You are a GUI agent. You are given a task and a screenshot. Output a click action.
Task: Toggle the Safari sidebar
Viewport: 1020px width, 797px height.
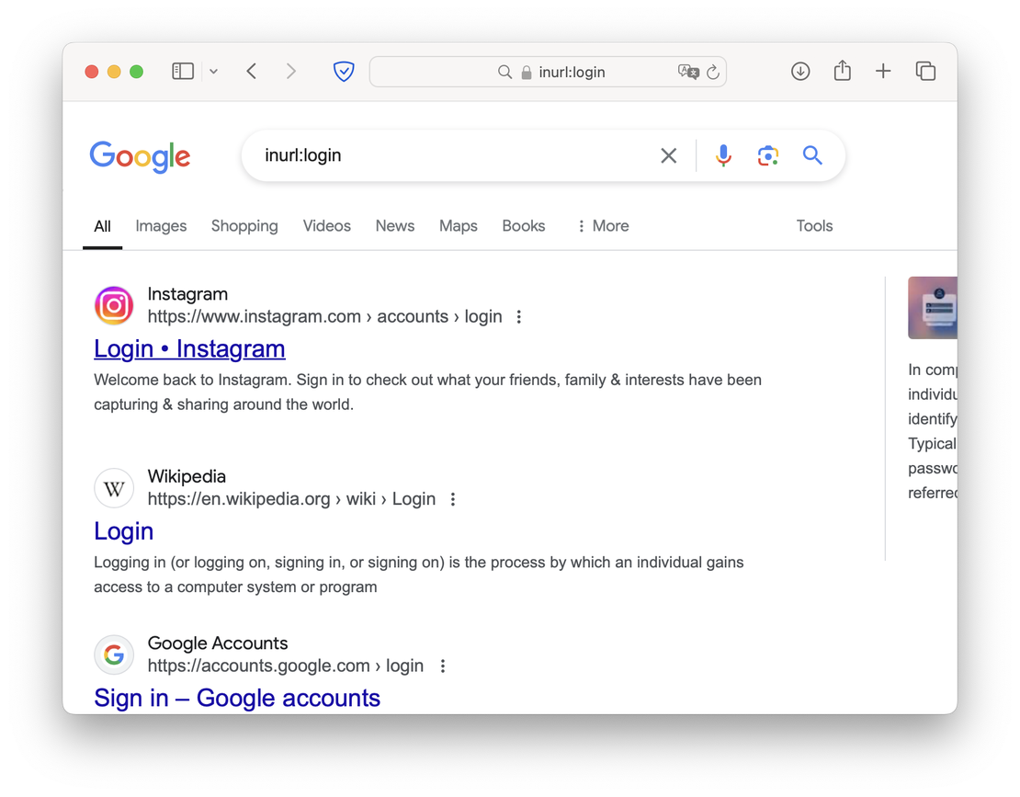click(182, 71)
